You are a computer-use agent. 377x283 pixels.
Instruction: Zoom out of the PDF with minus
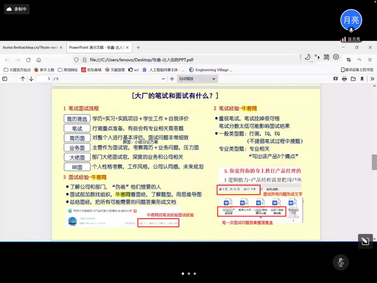click(x=163, y=78)
